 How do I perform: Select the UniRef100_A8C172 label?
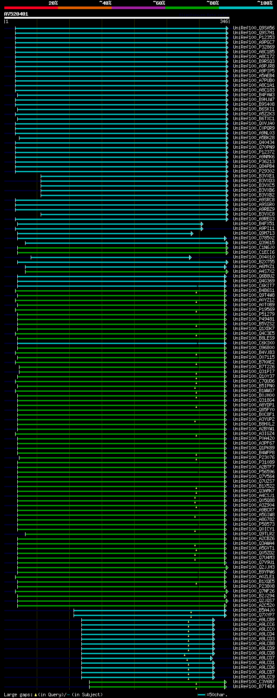tap(254, 57)
